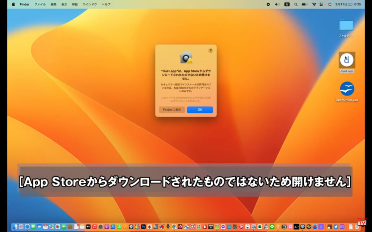The height and width of the screenshot is (232, 372).
Task: Click the screen recording indicator icon
Action: click(268, 4)
